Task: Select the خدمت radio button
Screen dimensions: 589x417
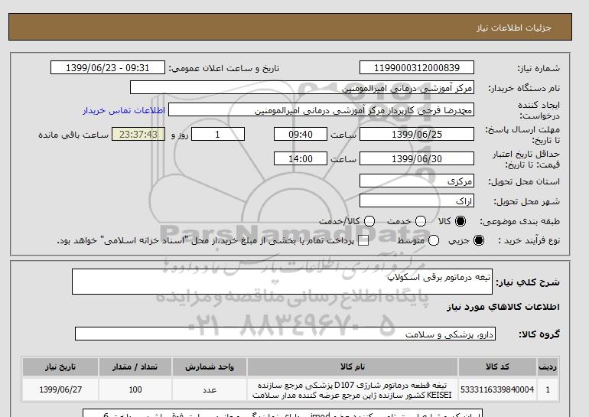Action: pos(421,221)
